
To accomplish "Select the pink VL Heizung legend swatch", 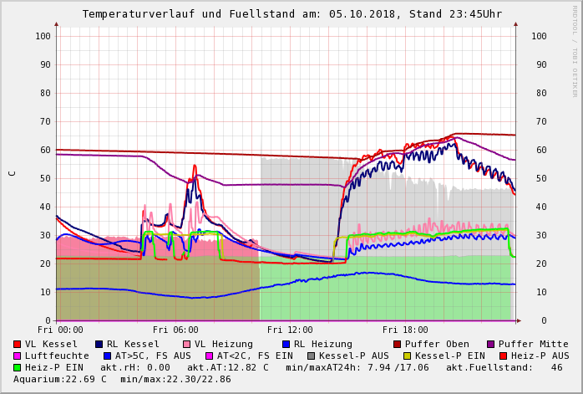I will pyautogui.click(x=187, y=344).
